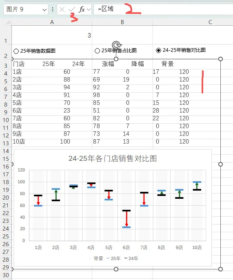
Task: Select the 24-25年销售对比图 radio button
Action: point(158,51)
